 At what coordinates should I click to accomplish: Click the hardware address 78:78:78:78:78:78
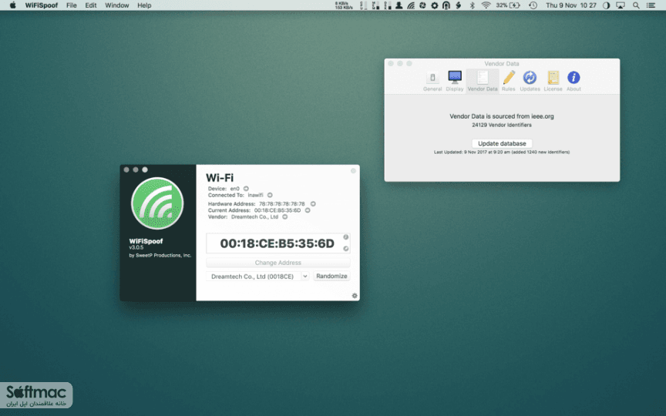(x=281, y=203)
